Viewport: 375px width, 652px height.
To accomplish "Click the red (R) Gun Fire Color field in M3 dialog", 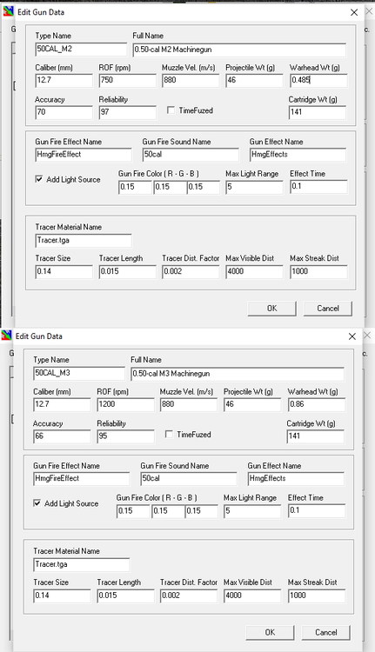I will pos(133,511).
